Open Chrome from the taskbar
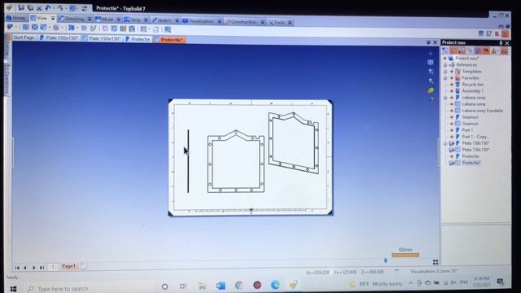The height and width of the screenshot is (293, 521). [x=239, y=286]
